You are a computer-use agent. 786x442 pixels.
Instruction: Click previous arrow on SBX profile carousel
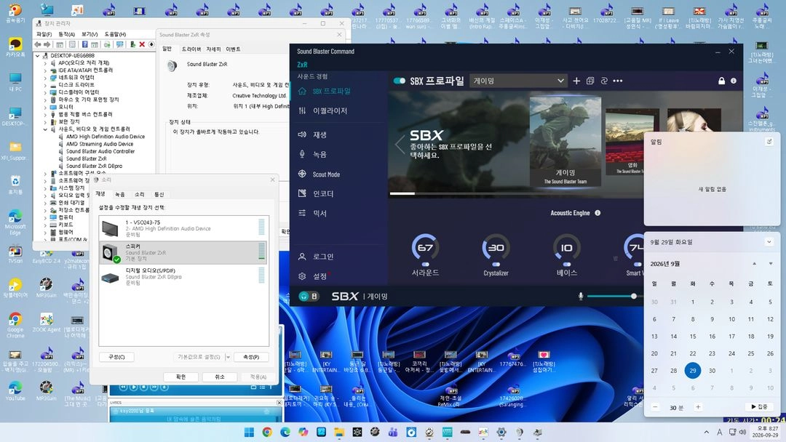pos(400,145)
